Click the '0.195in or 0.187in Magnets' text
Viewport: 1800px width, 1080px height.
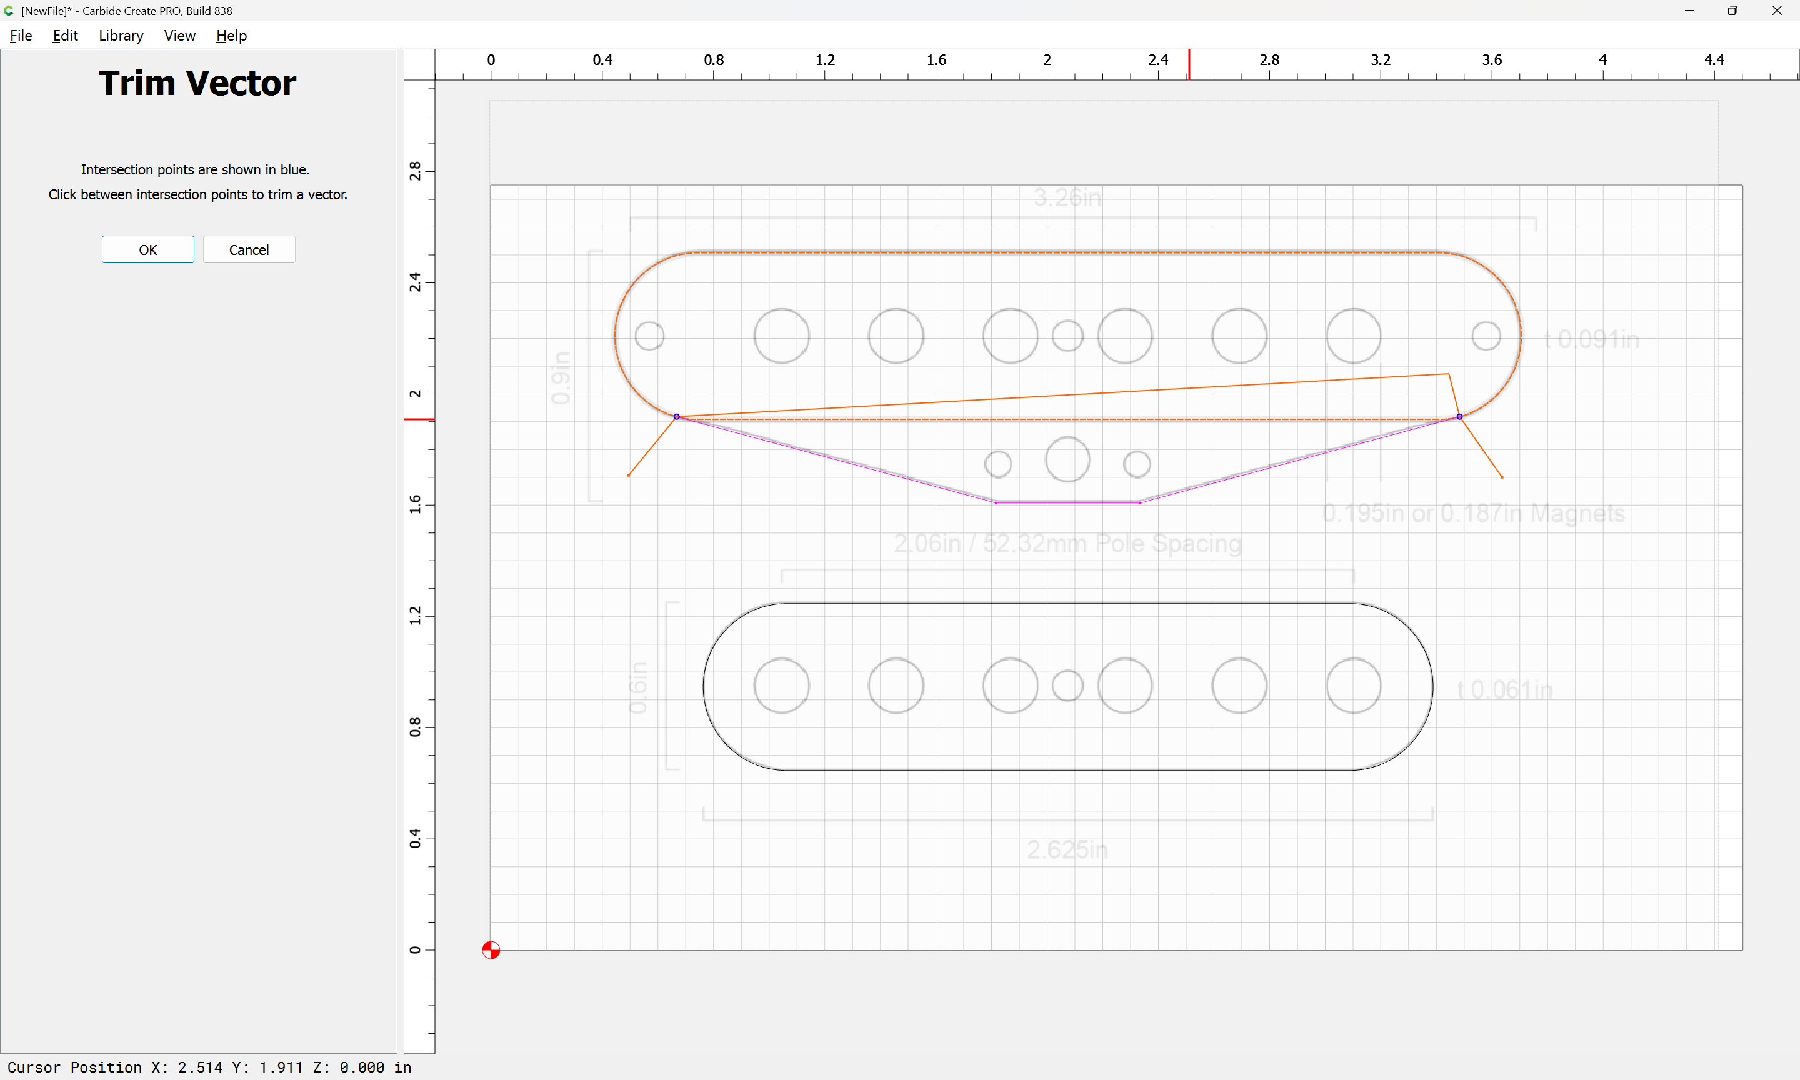(1474, 514)
